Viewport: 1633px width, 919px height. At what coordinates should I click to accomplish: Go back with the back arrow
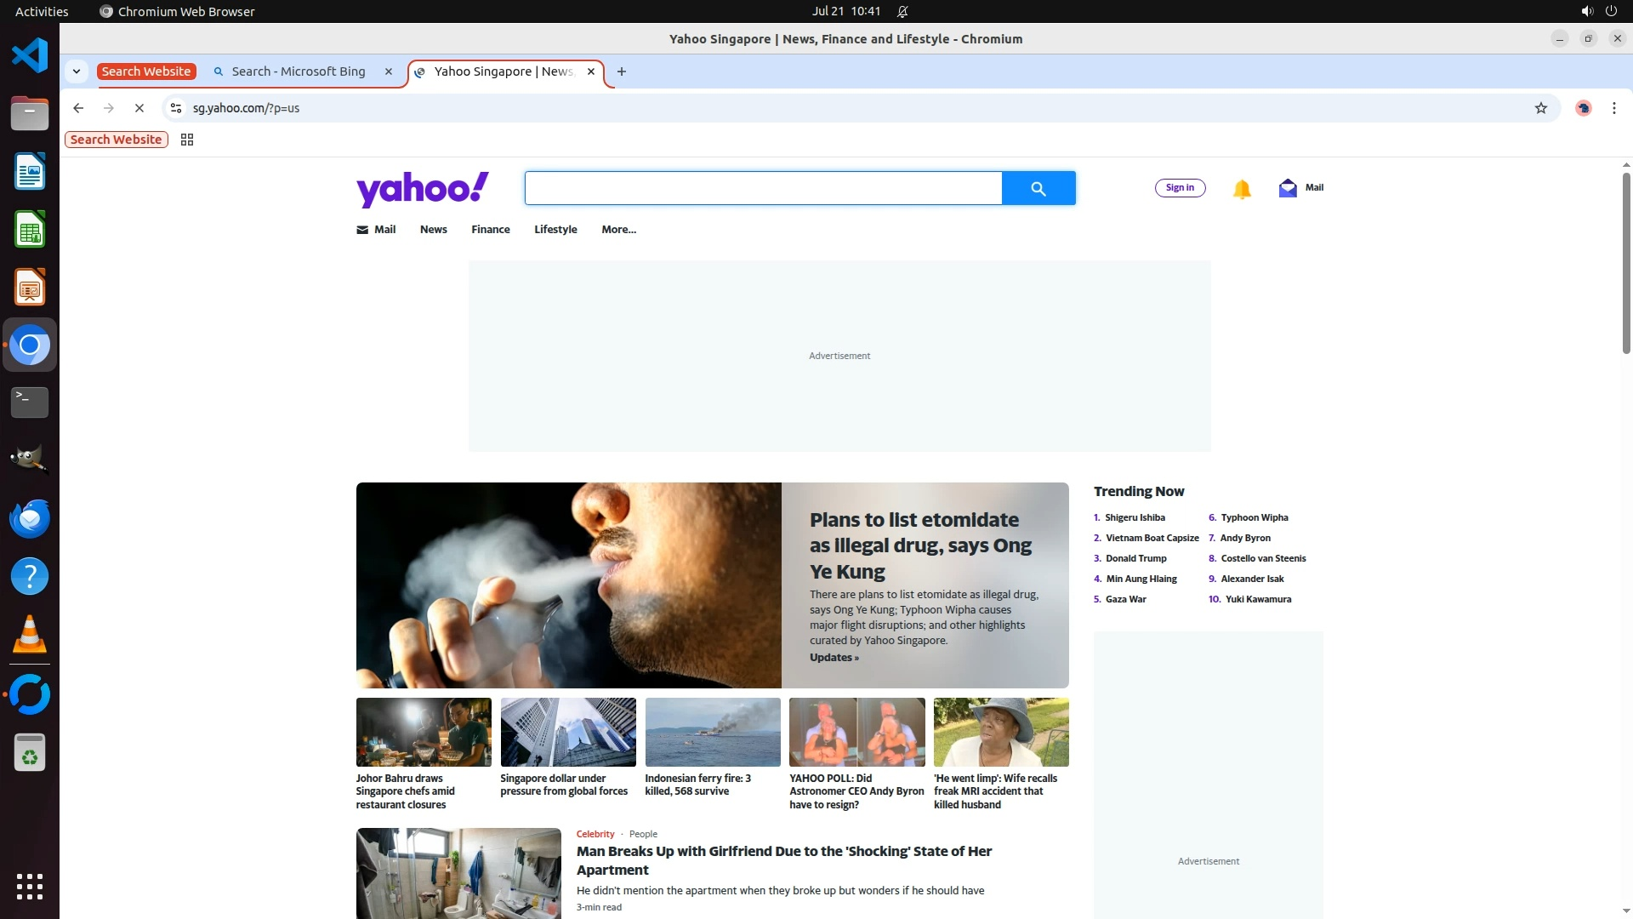point(78,108)
